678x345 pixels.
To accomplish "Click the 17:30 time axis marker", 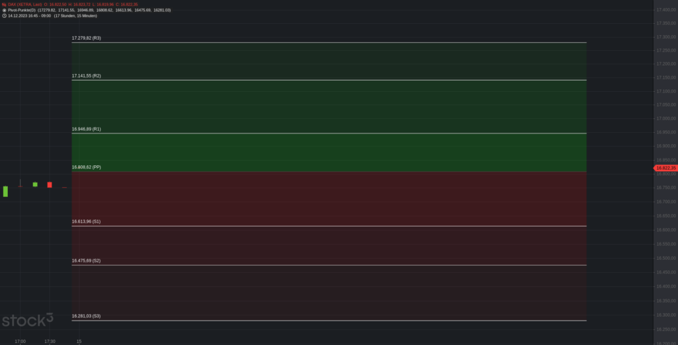I will coord(50,341).
